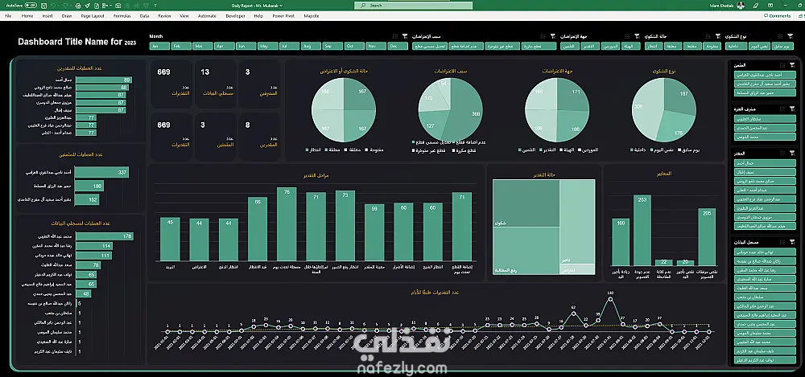Toggle multi-select icon on Month slicer

[395, 36]
